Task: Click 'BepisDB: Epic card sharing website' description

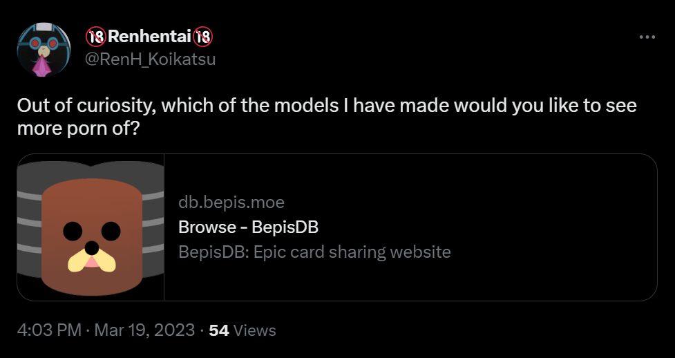Action: [x=314, y=252]
